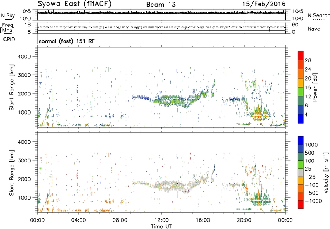The height and width of the screenshot is (229, 330).
Task: Click the Syowa East (fitACF) title
Action: [x=74, y=4]
